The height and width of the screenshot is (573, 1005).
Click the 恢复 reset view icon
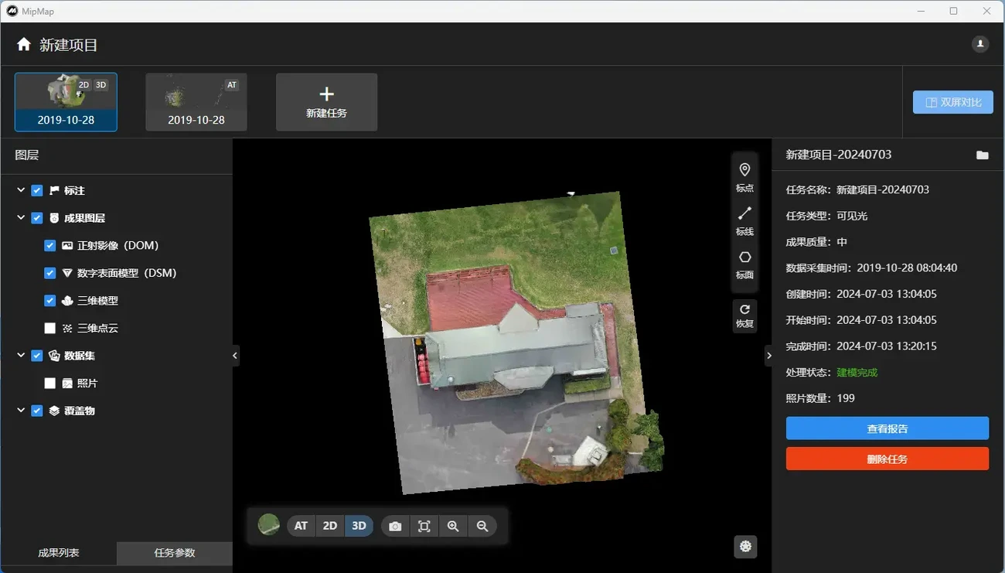(744, 315)
